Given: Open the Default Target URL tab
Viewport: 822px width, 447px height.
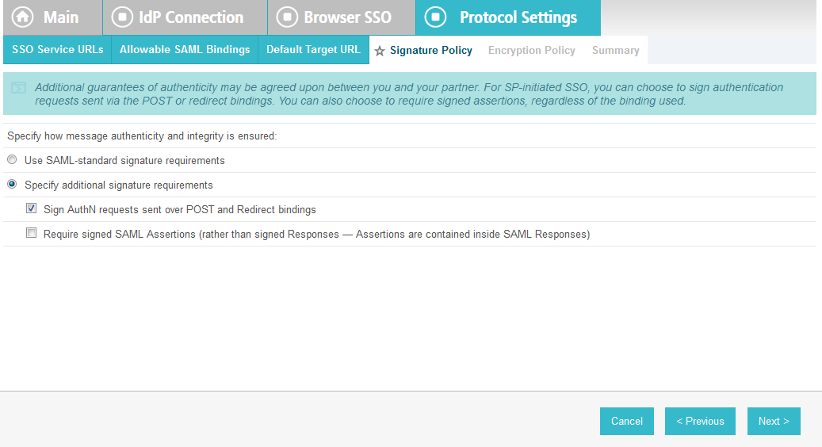Looking at the screenshot, I should tap(313, 50).
